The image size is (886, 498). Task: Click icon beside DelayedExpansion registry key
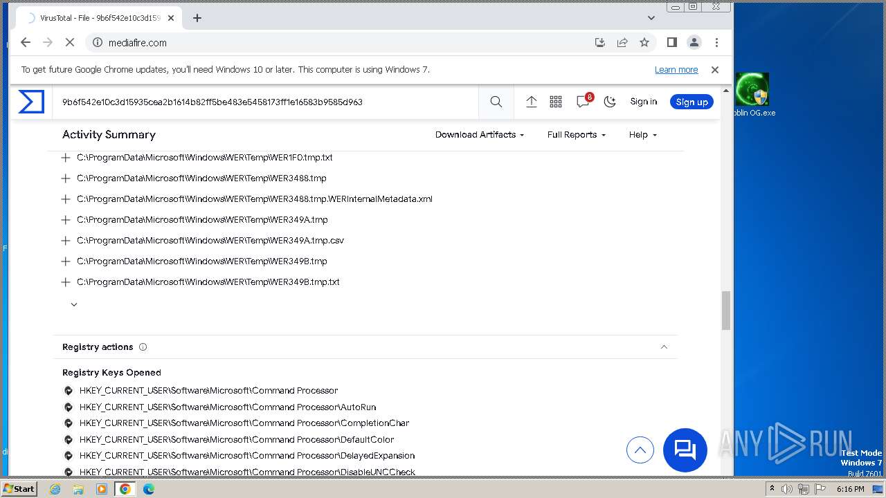pos(69,456)
